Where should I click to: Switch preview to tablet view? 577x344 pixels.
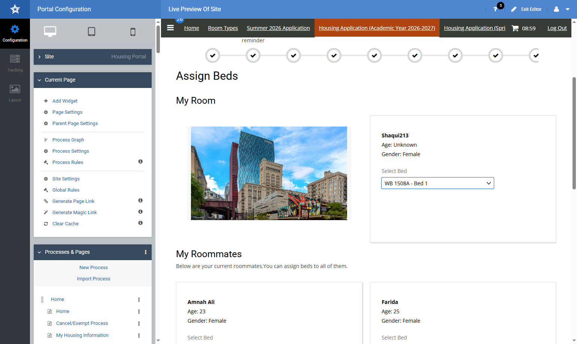[91, 32]
